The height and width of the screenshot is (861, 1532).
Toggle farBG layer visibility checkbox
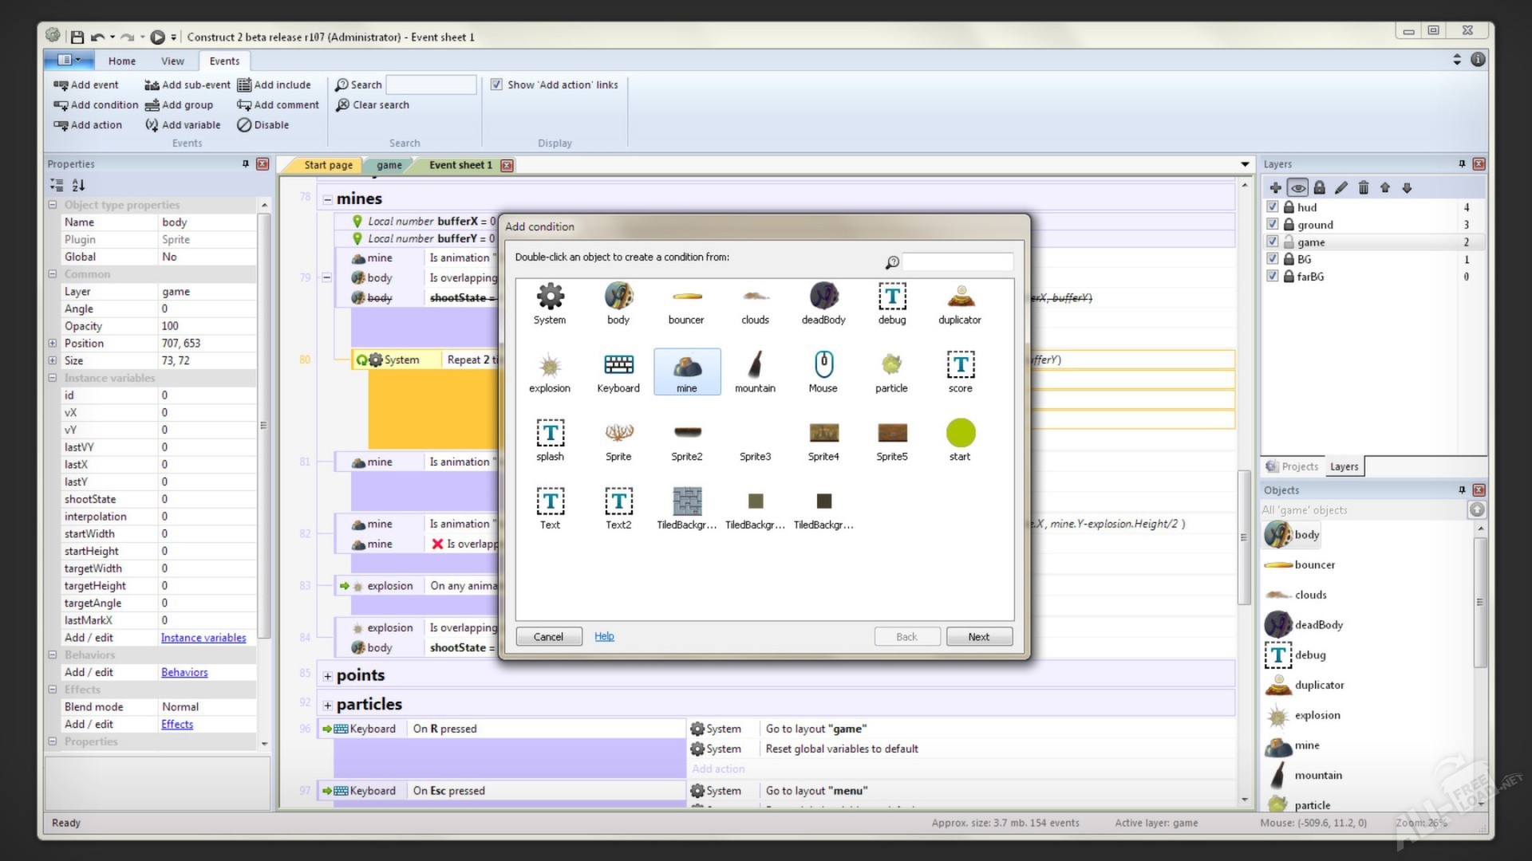[1273, 277]
